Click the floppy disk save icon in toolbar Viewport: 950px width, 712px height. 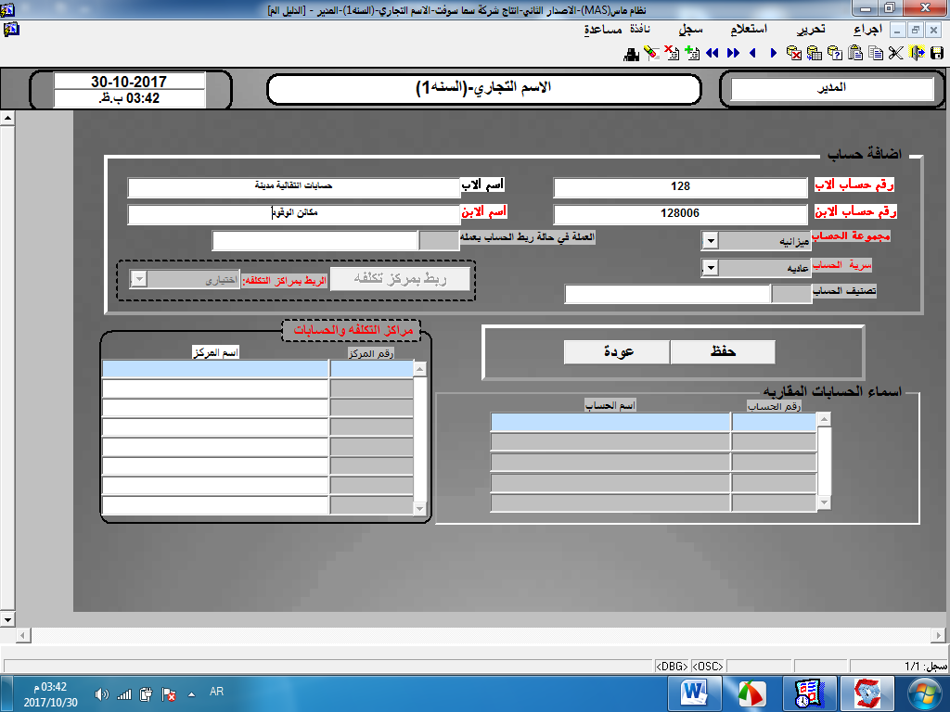(936, 53)
